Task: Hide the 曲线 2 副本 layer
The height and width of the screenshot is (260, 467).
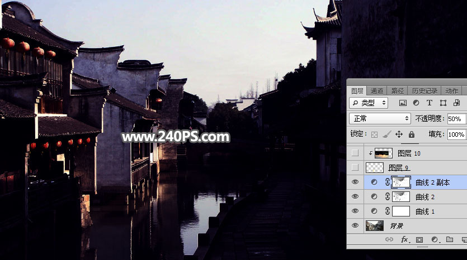Action: point(355,182)
